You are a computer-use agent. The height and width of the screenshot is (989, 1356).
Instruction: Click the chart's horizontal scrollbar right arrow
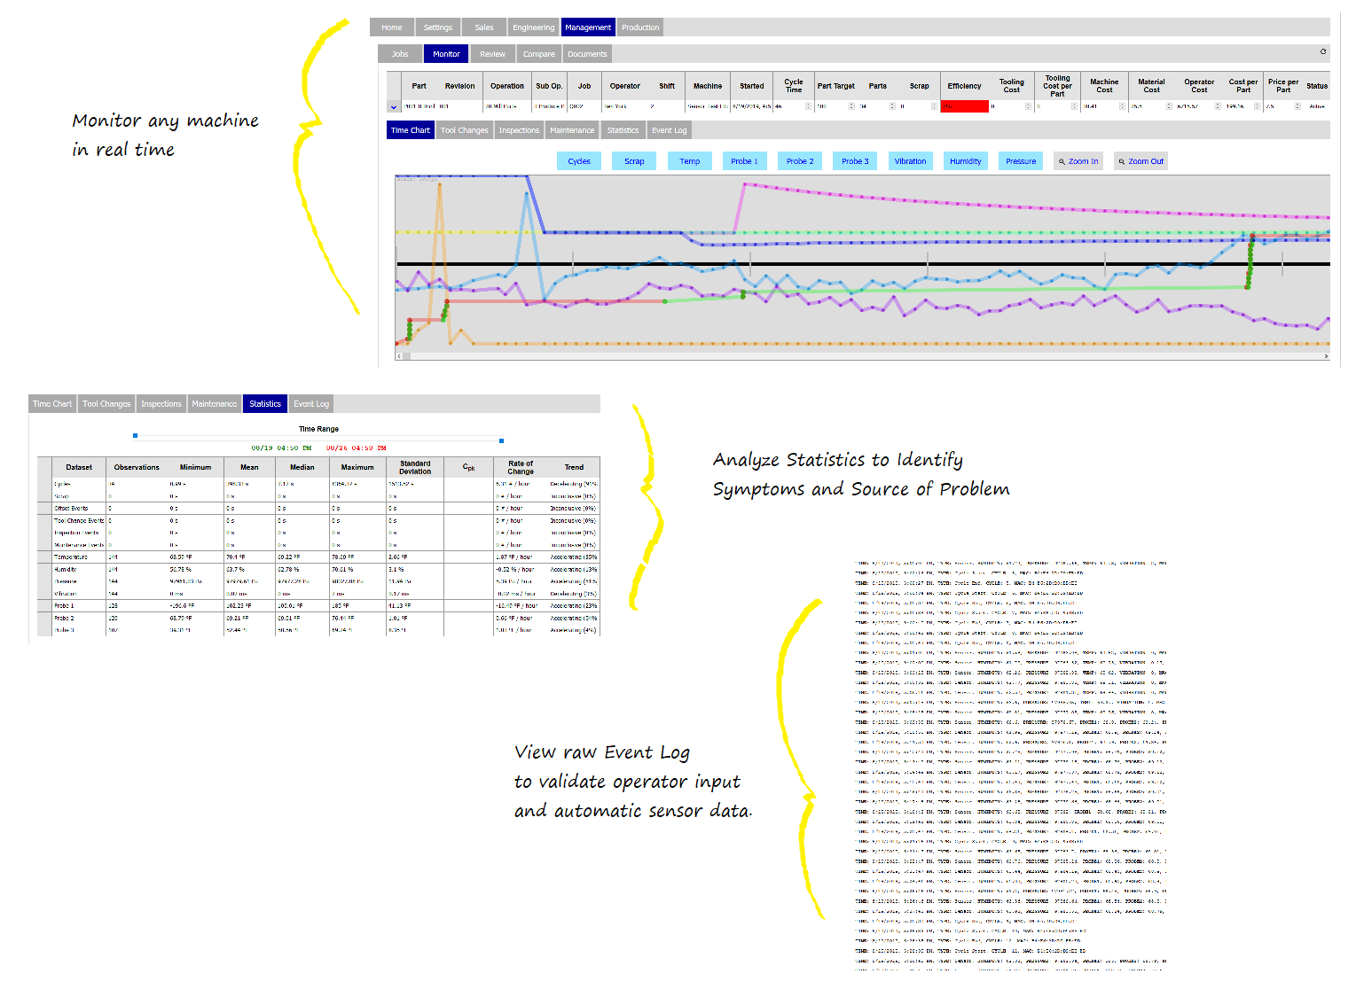click(1326, 356)
